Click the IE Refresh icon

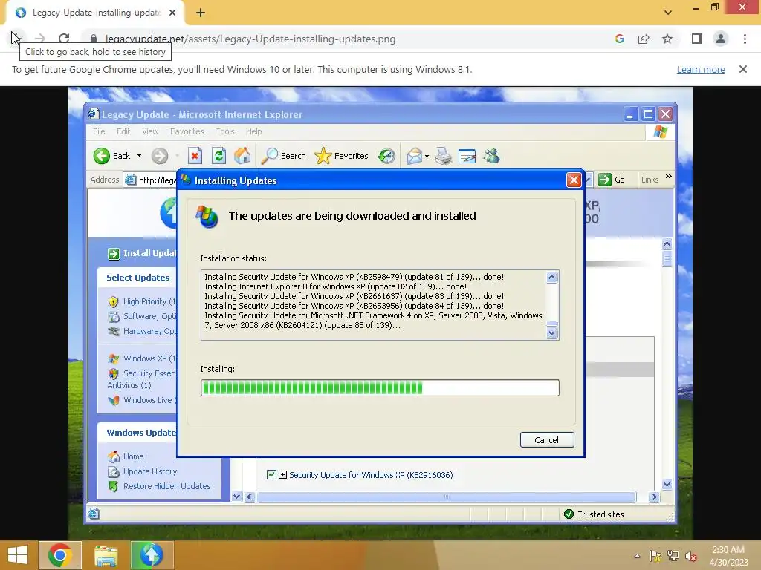219,156
